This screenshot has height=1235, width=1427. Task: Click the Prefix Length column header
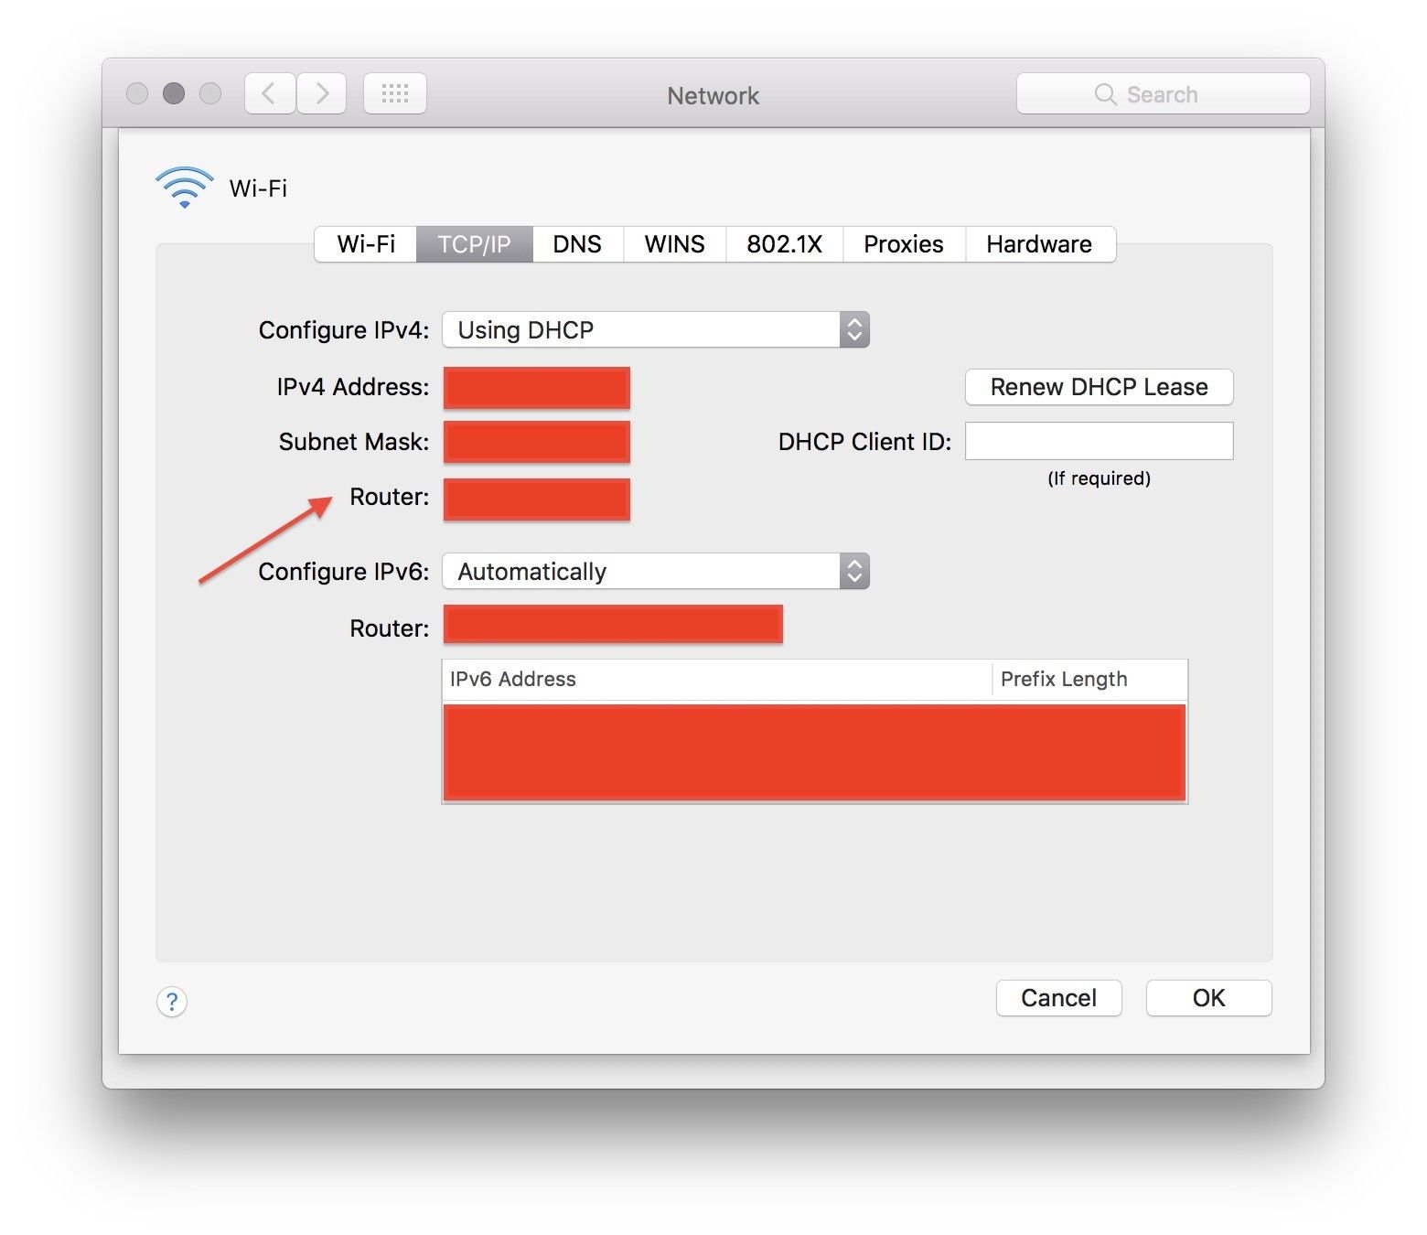pos(1064,679)
